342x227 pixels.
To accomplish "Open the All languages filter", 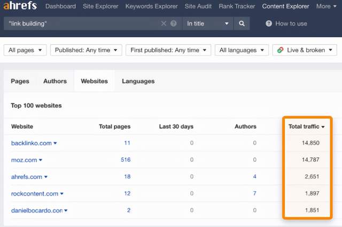I will 242,50.
